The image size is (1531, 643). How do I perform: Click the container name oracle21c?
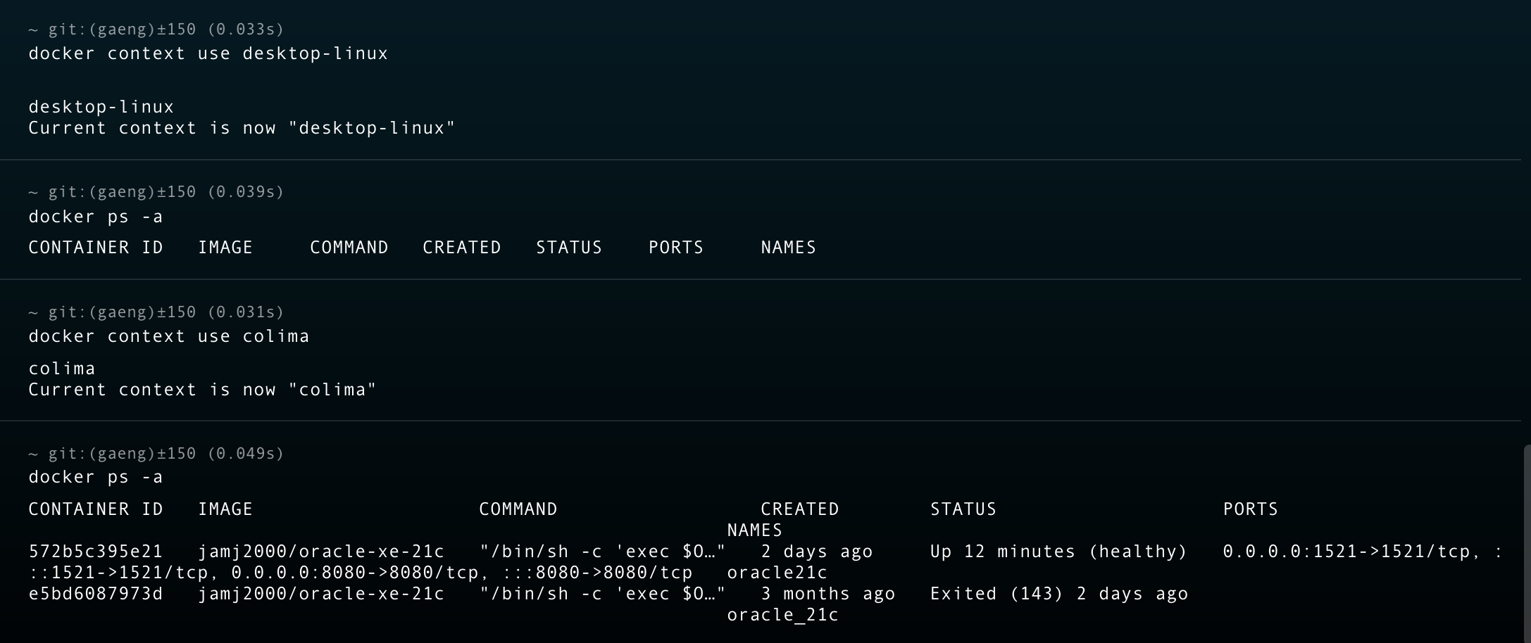pyautogui.click(x=777, y=573)
